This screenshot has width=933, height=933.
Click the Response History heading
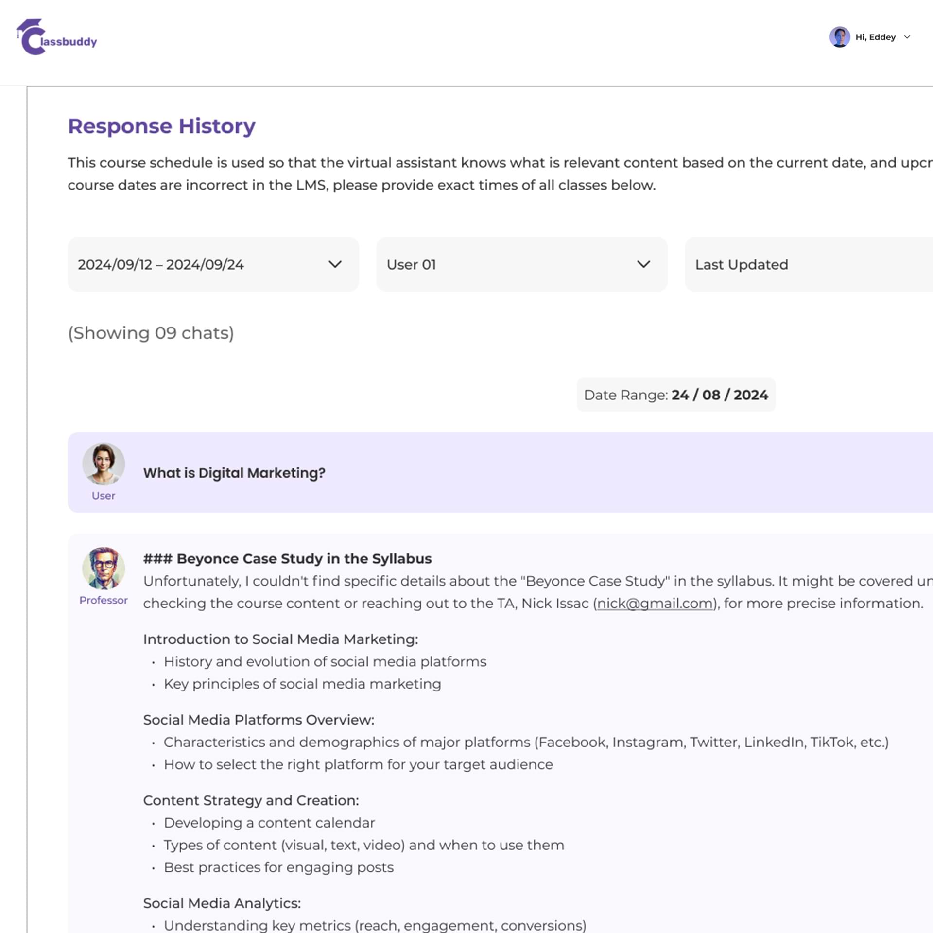(161, 126)
